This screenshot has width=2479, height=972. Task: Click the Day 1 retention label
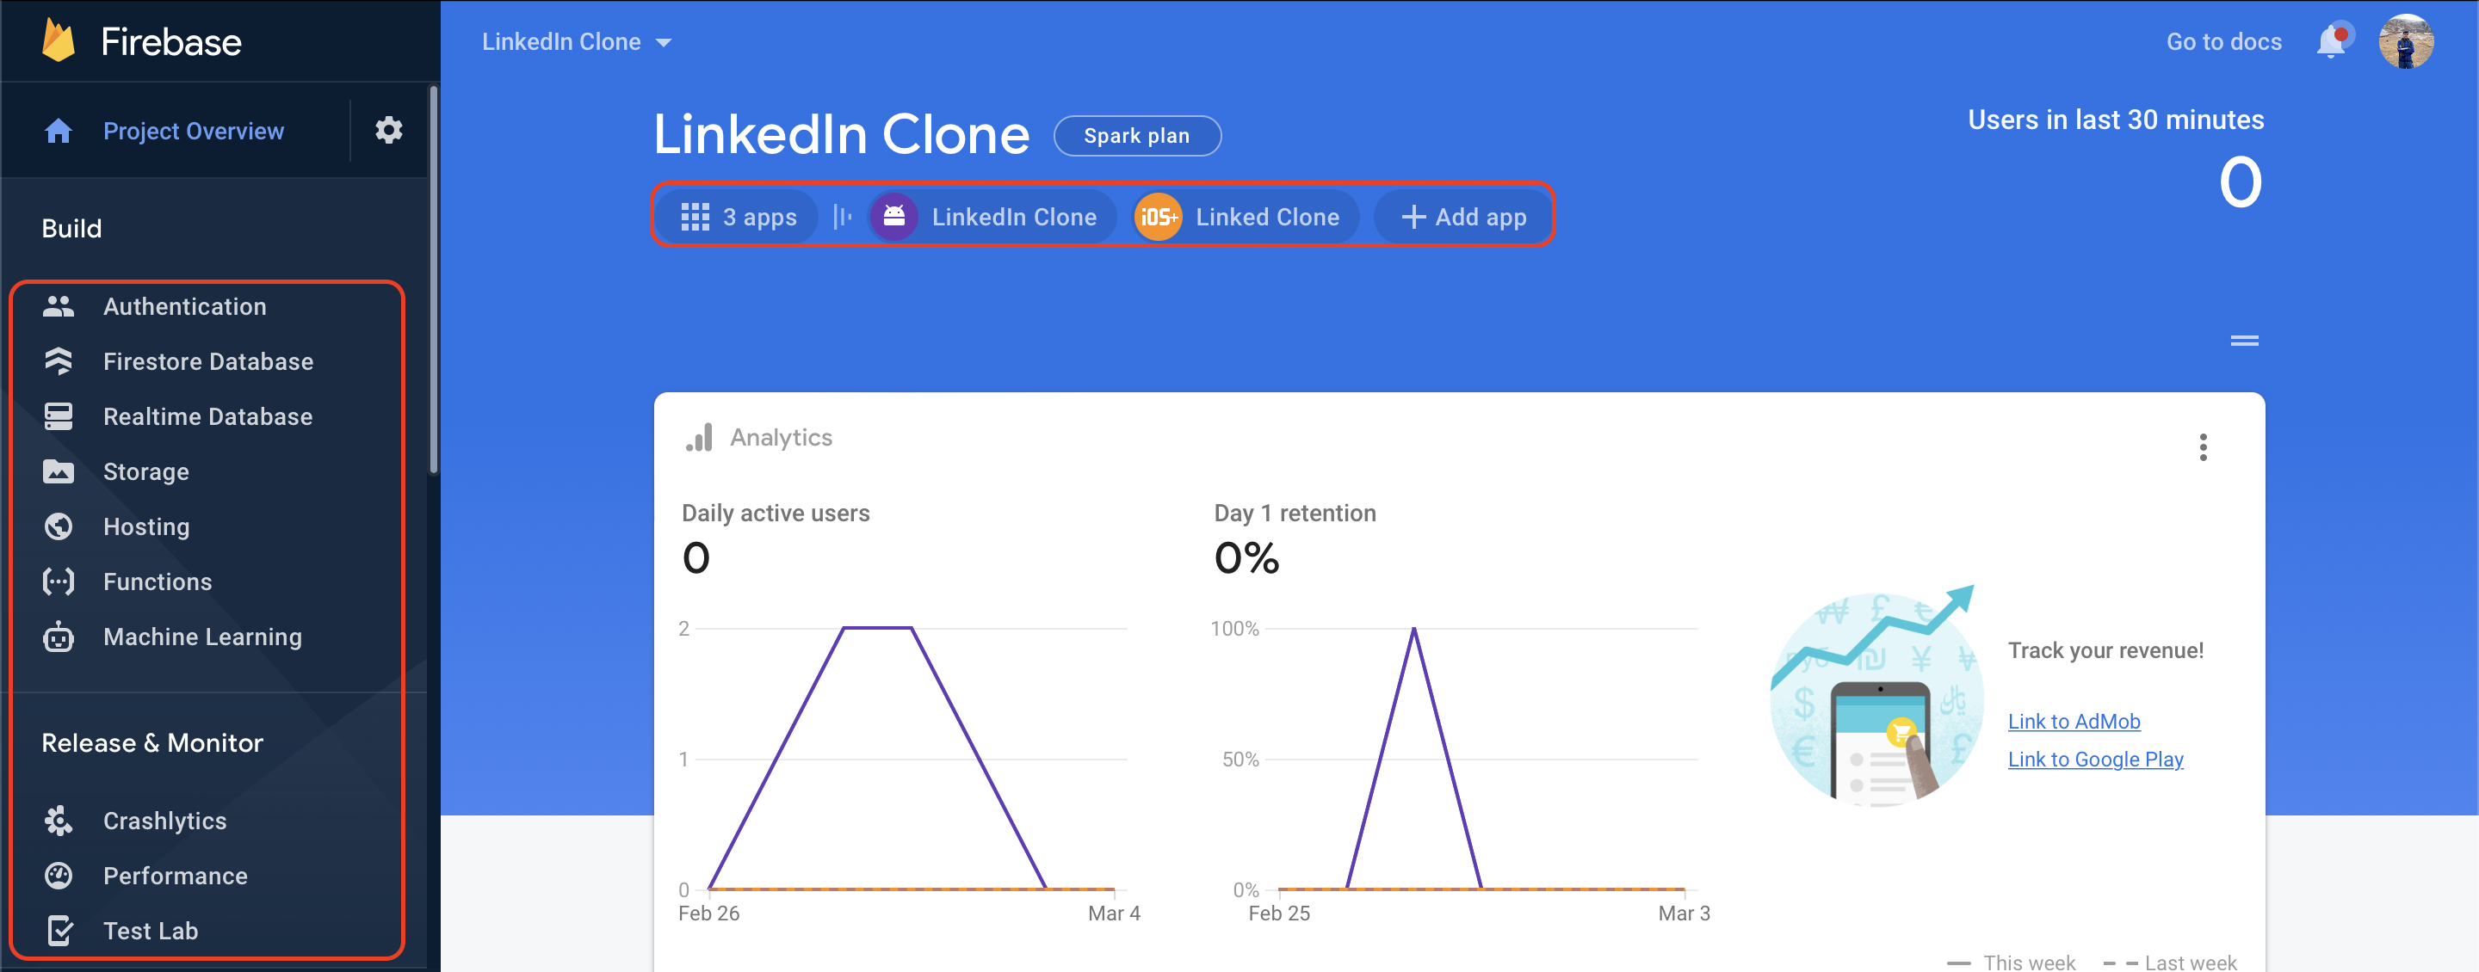[1295, 514]
